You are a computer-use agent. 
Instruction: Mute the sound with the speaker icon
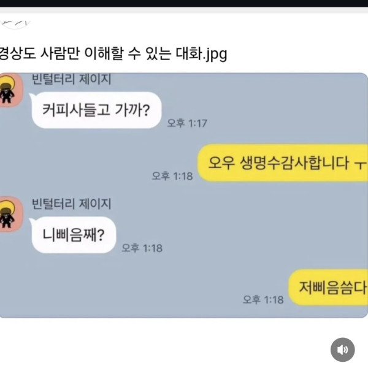point(342,350)
